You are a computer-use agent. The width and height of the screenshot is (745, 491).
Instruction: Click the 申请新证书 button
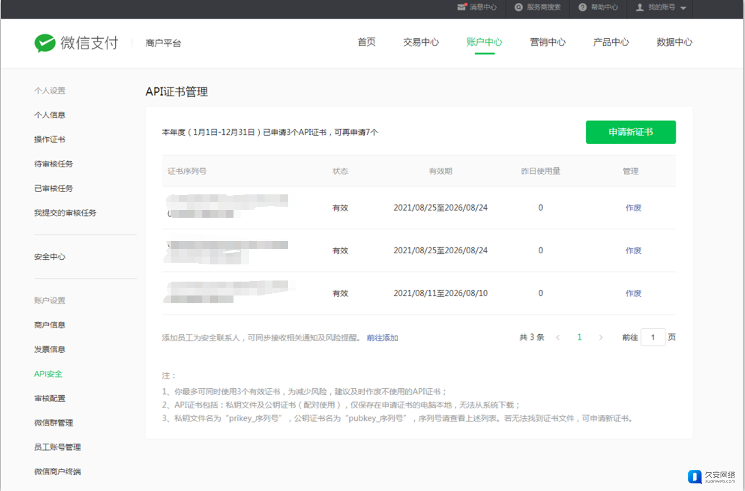(630, 132)
